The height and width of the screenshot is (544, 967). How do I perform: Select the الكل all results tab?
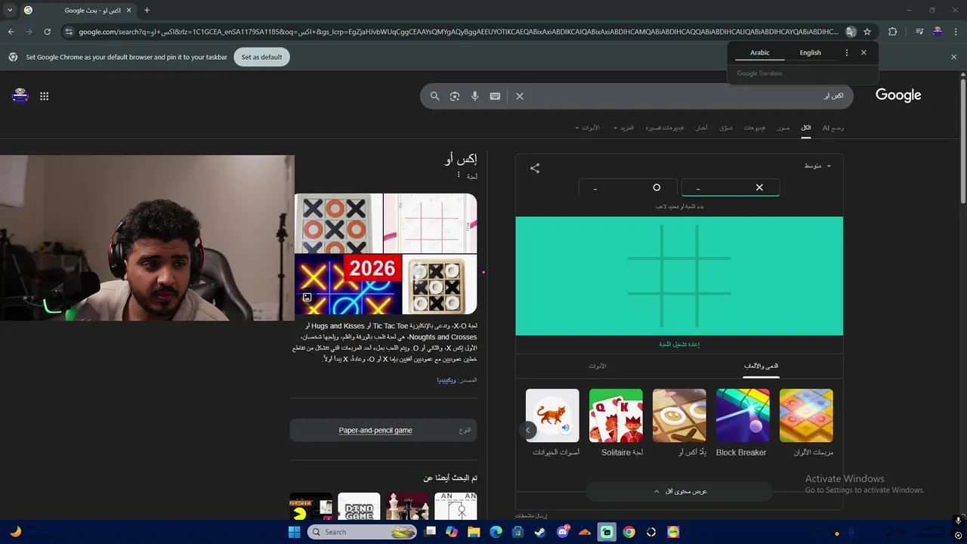[x=806, y=128]
